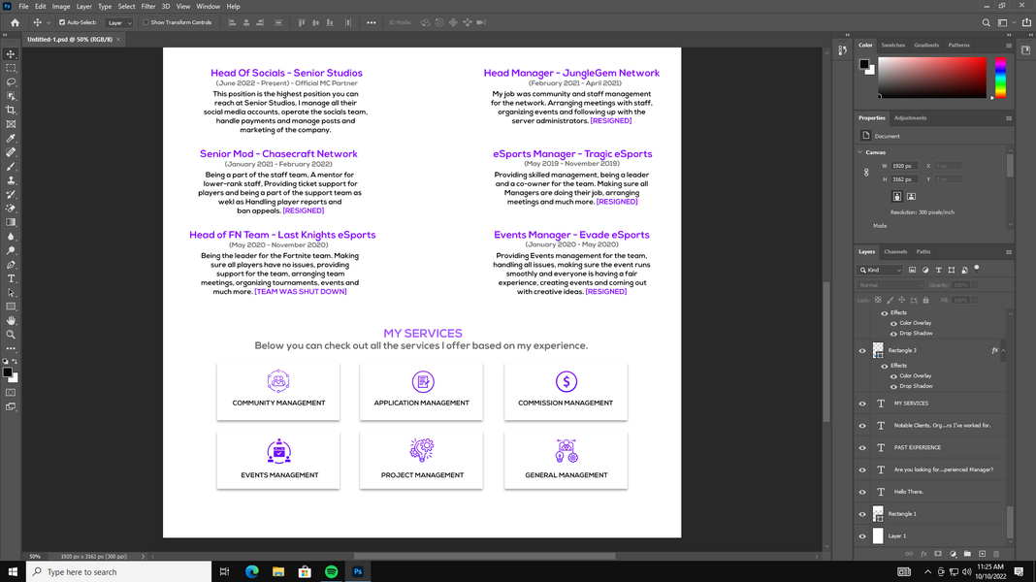
Task: Click add layer style fx icon
Action: [x=923, y=554]
